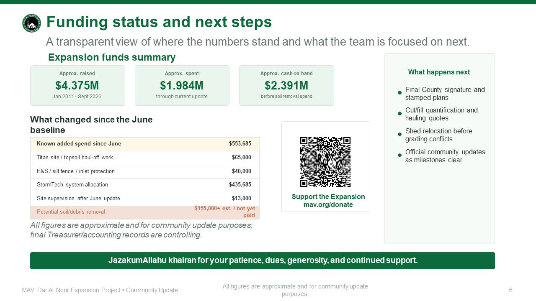This screenshot has width=536, height=301.
Task: Click 'MAV Dar Al Noor Expansion Project' footer
Action: coord(100,290)
